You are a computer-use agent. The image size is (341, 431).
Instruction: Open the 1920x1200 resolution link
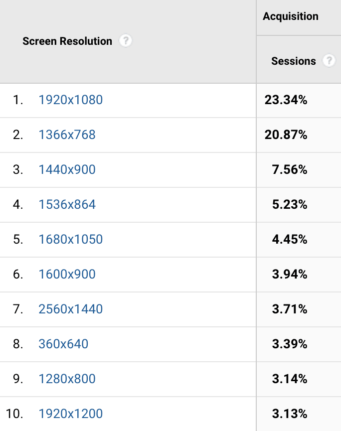coord(70,414)
